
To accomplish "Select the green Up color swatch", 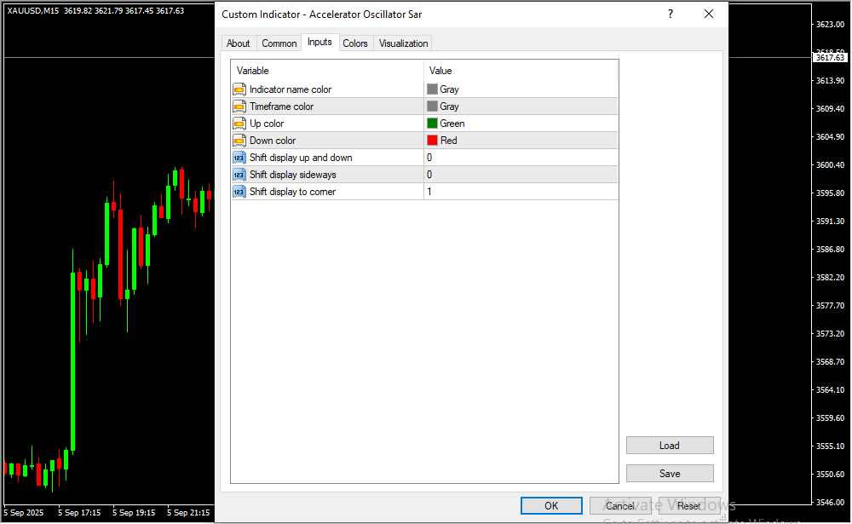I will click(x=432, y=124).
